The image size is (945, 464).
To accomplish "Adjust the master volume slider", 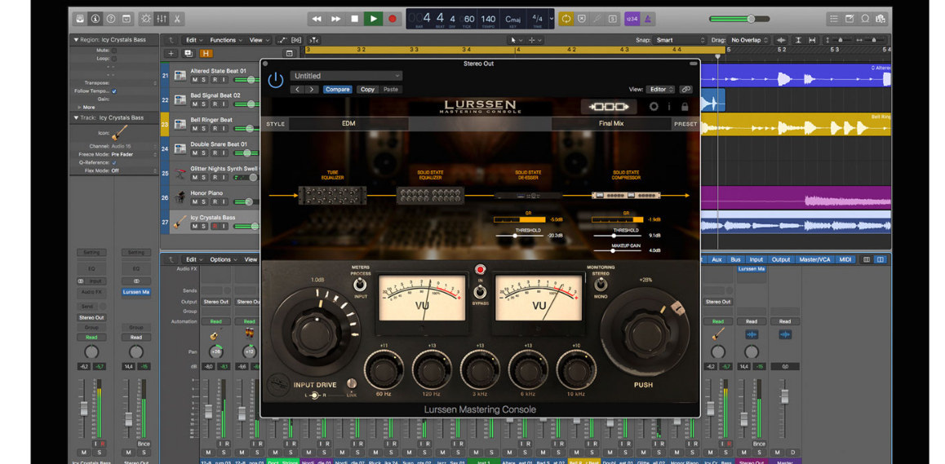I will click(x=751, y=19).
